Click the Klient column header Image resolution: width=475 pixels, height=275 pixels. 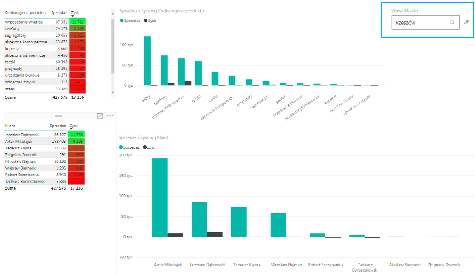pos(10,126)
